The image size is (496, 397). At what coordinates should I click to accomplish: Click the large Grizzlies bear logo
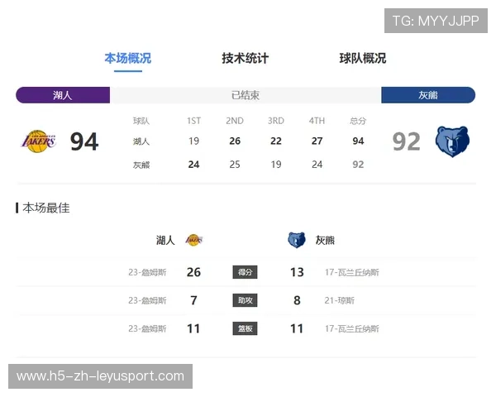(x=452, y=141)
